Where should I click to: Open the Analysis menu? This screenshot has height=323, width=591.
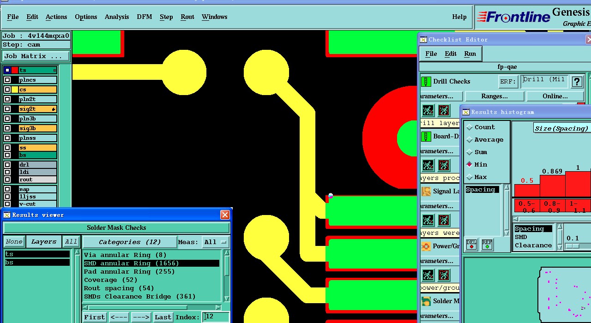click(x=117, y=17)
